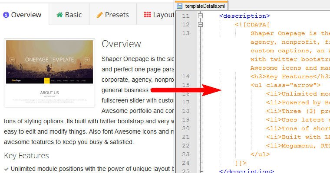Click line number 14 in the editor gutter
This screenshot has width=330, height=173.
tap(186, 76)
